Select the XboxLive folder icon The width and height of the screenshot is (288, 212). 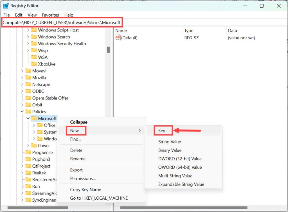coord(34,64)
